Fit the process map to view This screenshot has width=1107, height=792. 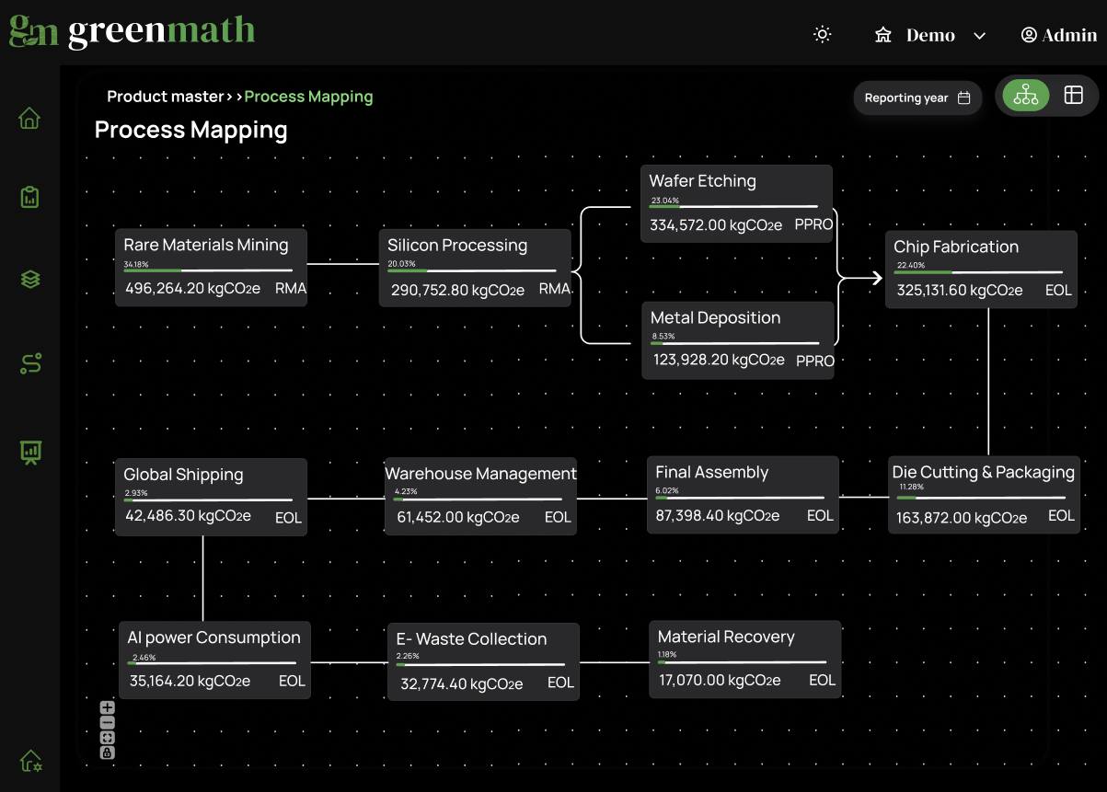pyautogui.click(x=108, y=738)
